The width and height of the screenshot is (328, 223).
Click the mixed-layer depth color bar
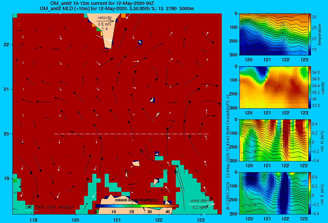137,206
